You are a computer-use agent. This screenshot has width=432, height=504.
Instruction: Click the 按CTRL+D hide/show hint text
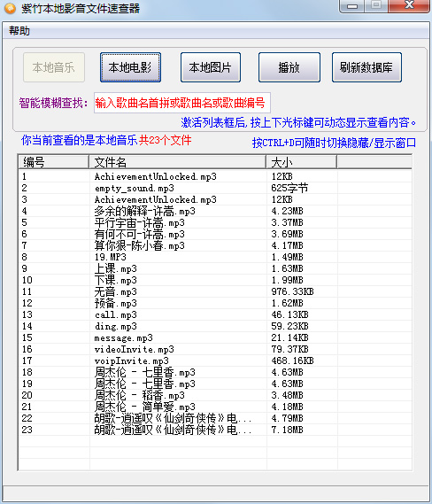(334, 143)
